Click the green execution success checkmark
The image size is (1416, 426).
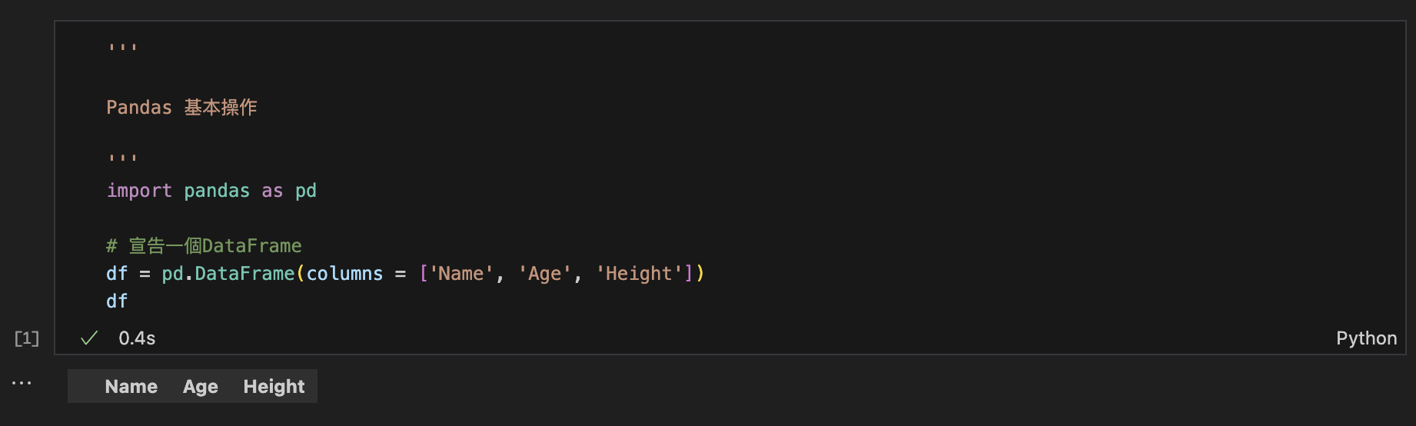pos(89,338)
